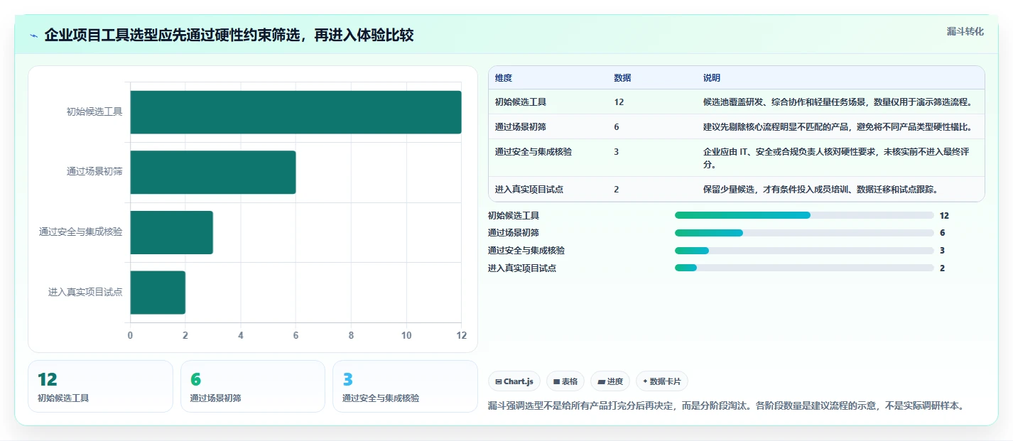Screen dimensions: 1013x441
Task: Click the description starting with 建议先剔除核心流程
Action: pos(838,127)
